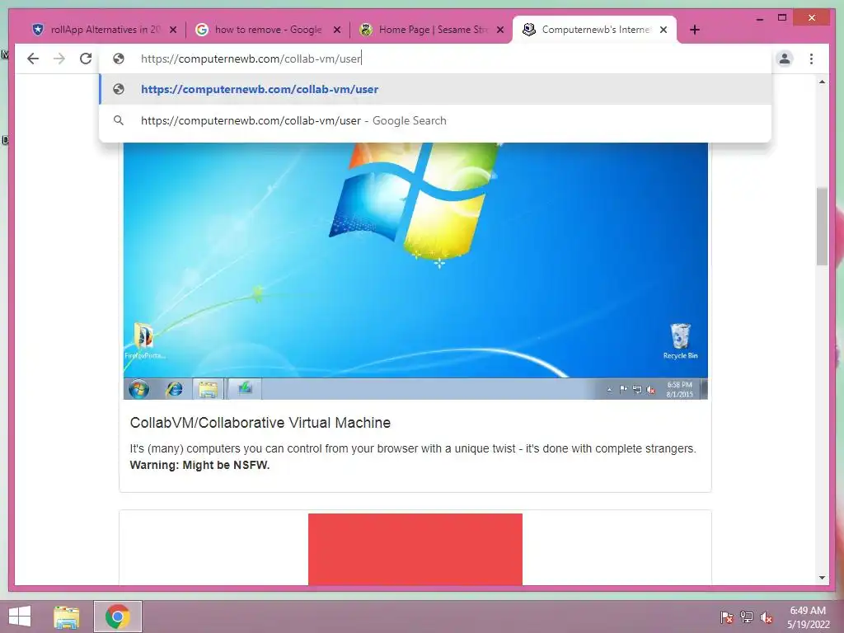Open CollabVM/Collaborative Virtual Machine heading

point(260,423)
